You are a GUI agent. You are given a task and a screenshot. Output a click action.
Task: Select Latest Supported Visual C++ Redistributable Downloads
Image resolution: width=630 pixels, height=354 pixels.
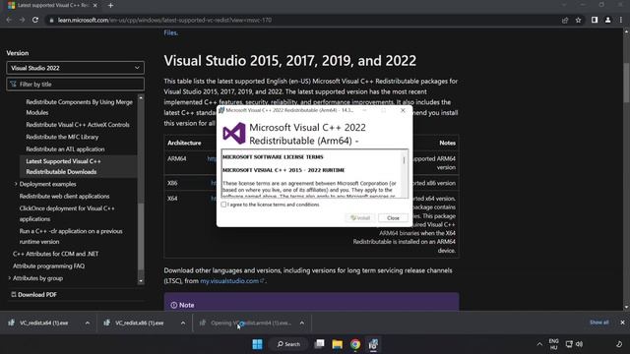[x=63, y=166]
